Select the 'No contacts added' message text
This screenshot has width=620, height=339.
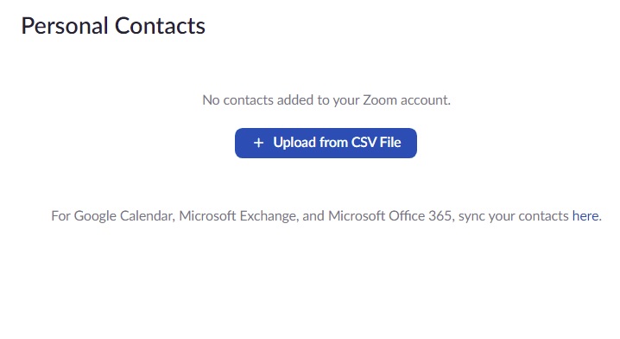pyautogui.click(x=326, y=100)
